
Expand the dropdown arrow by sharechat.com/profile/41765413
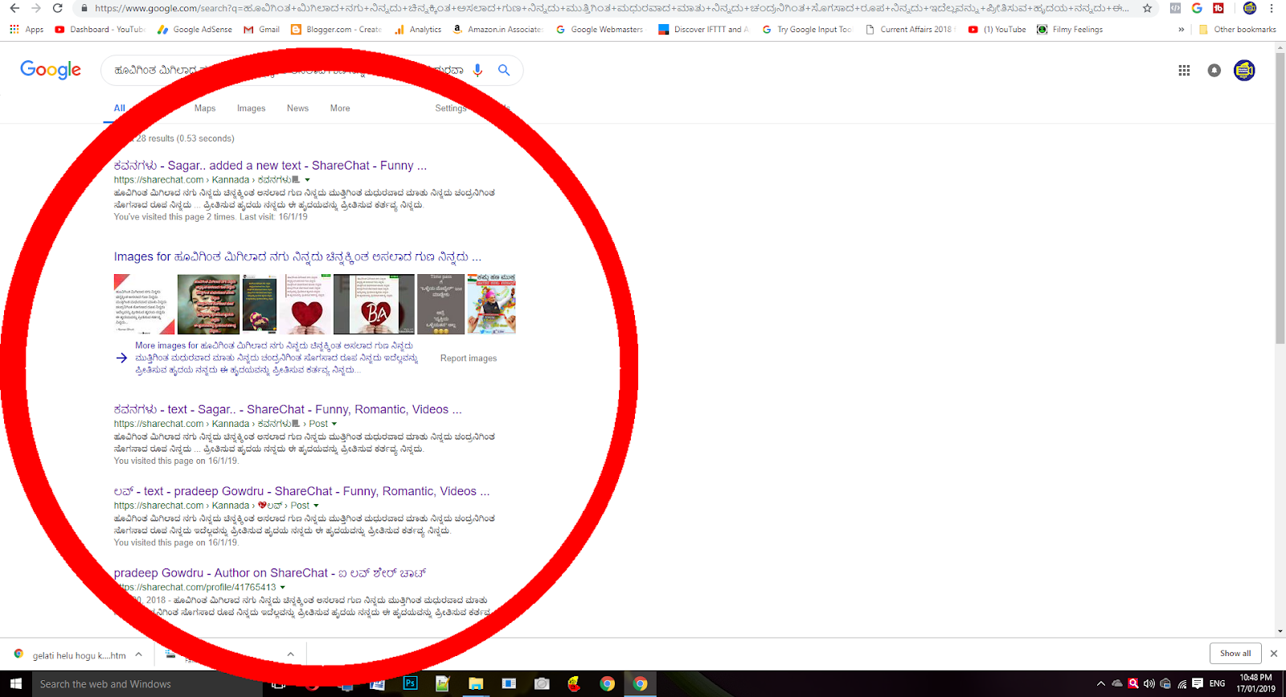pyautogui.click(x=282, y=588)
